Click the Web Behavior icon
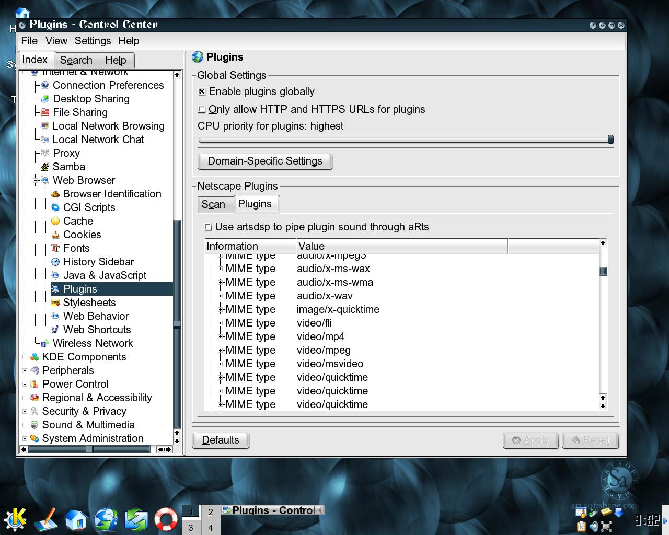The image size is (669, 535). (55, 316)
